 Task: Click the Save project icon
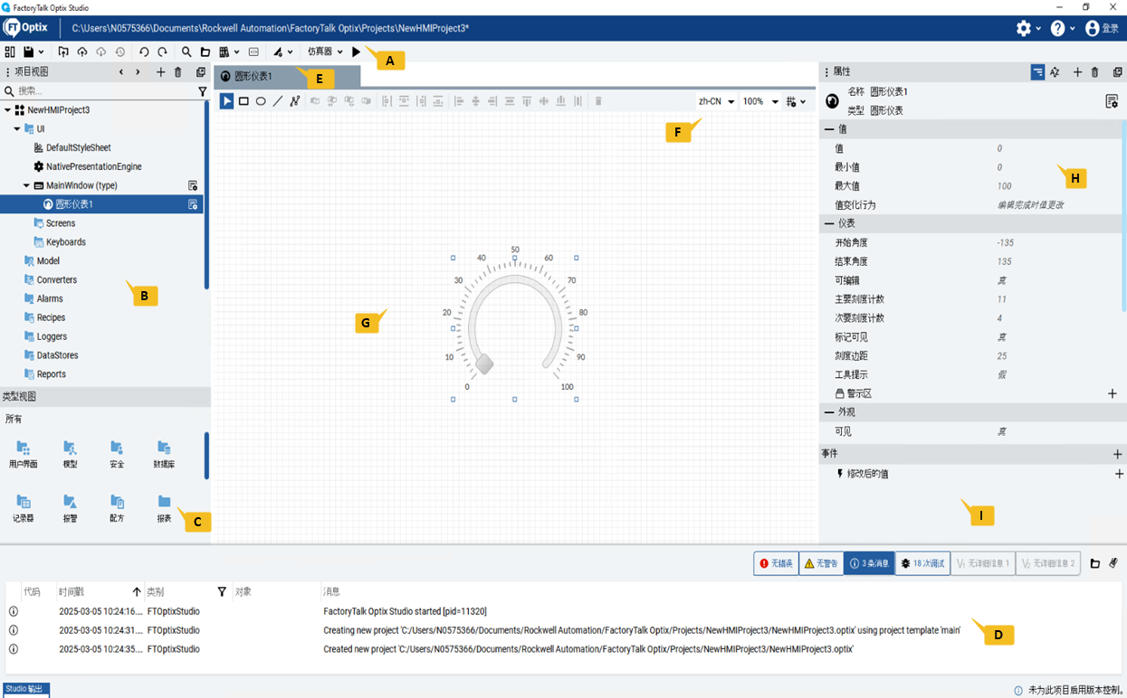(x=27, y=52)
